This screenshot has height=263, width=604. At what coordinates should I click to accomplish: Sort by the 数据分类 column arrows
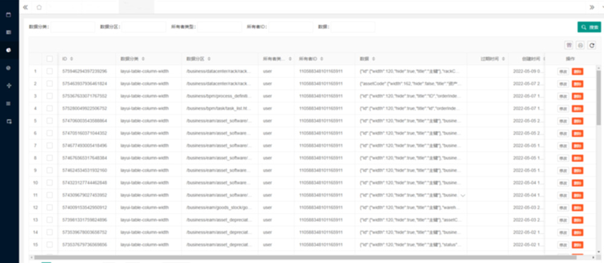(143, 59)
